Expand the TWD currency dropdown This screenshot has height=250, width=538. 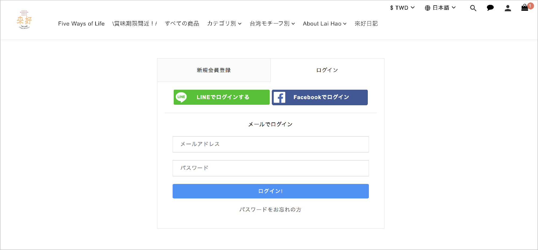coord(402,8)
